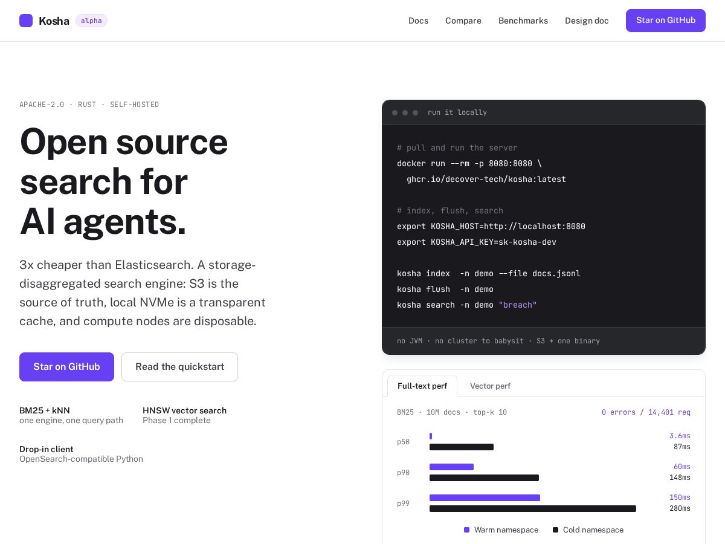Click the 'BM25 + kNN' feature title
The width and height of the screenshot is (725, 544).
(45, 410)
